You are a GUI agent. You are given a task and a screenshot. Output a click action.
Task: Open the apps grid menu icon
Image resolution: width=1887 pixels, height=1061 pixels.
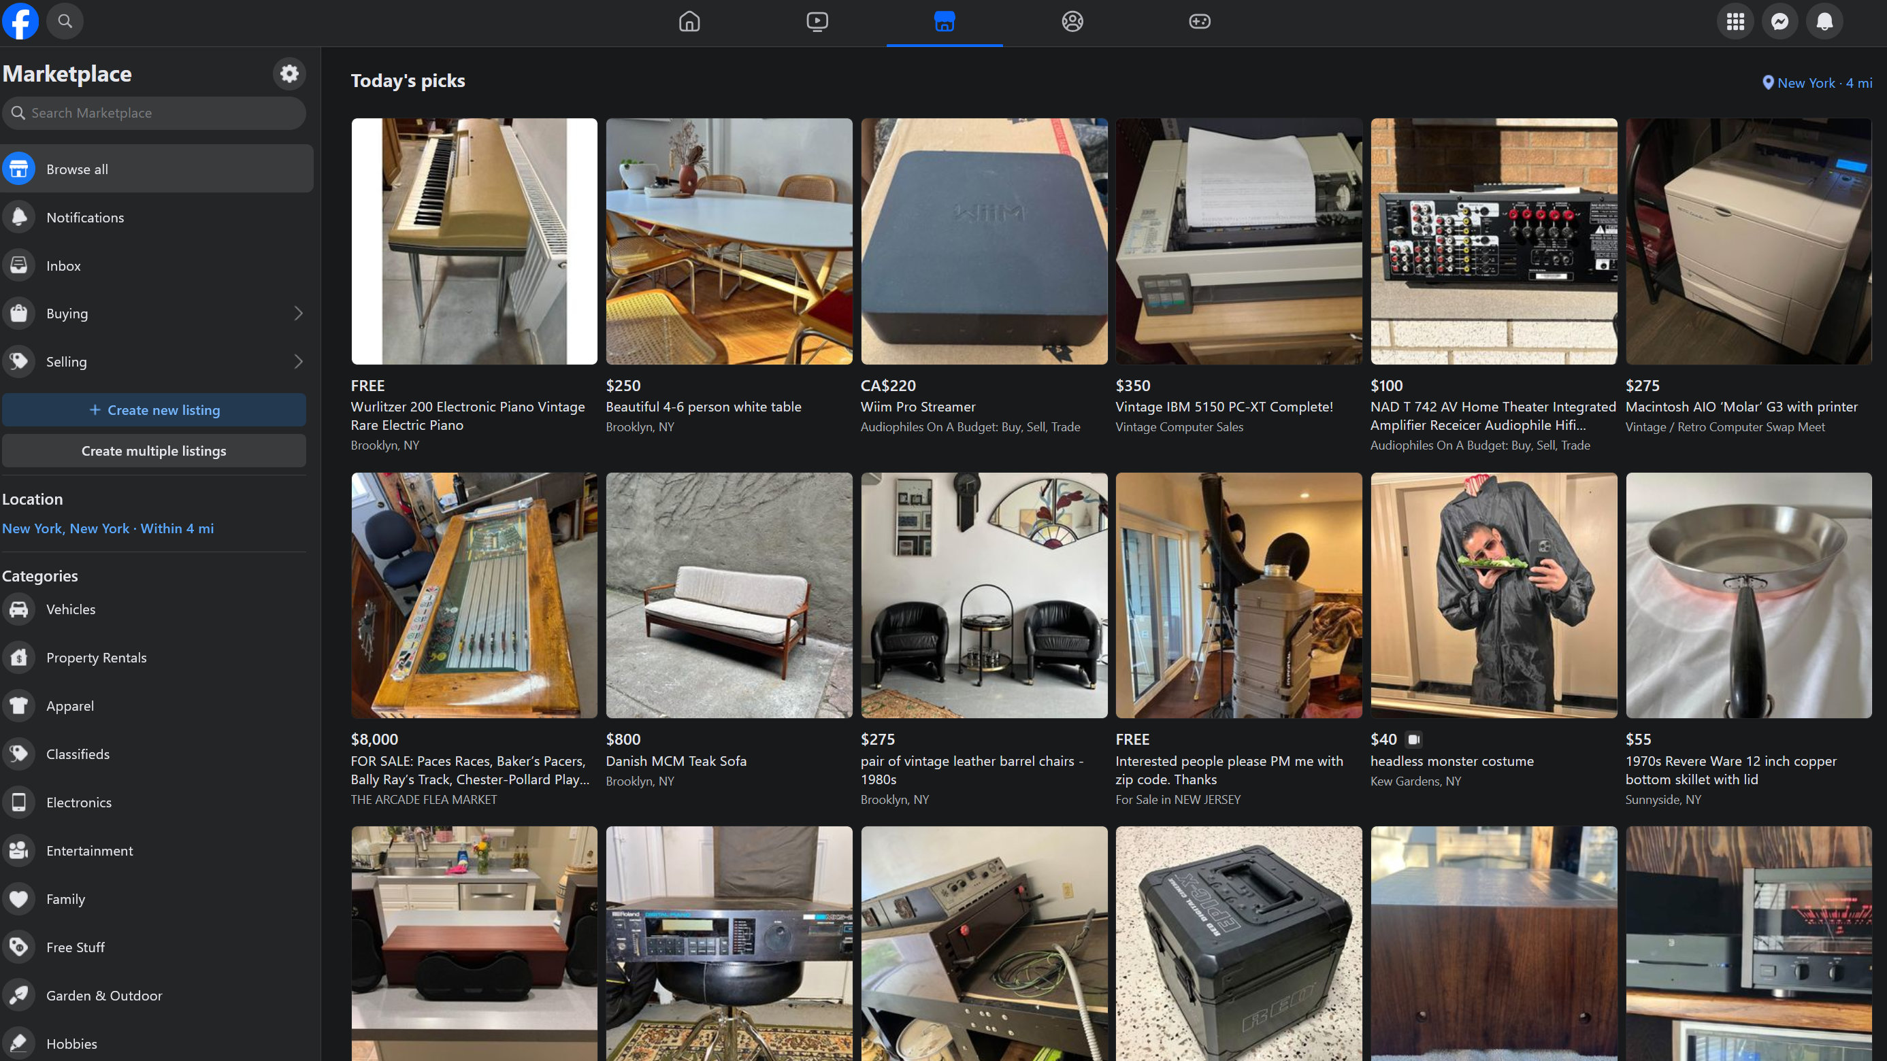[1735, 21]
